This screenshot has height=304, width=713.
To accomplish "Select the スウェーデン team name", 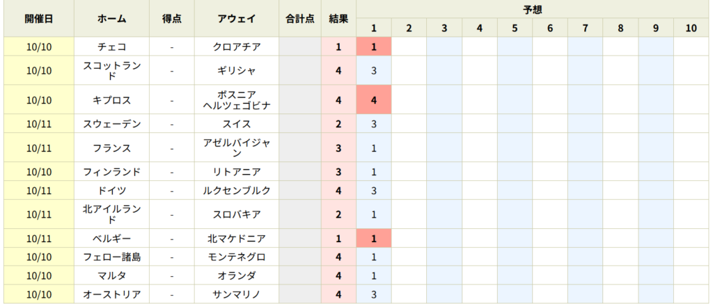I will pyautogui.click(x=111, y=125).
